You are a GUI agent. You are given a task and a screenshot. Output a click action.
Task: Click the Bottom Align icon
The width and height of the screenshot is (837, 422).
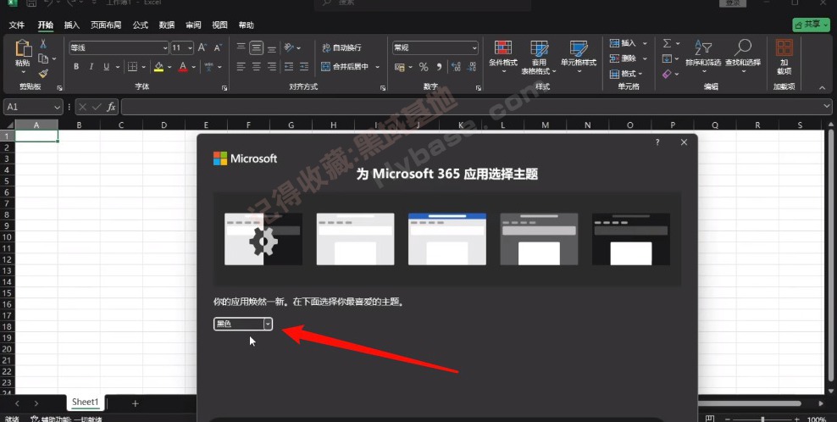click(272, 47)
